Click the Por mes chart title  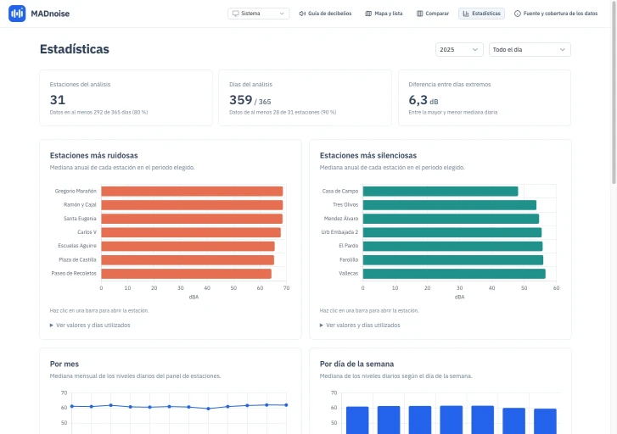[x=65, y=364]
